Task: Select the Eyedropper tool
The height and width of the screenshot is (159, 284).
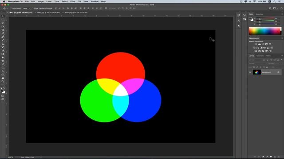Action: (x=3, y=33)
